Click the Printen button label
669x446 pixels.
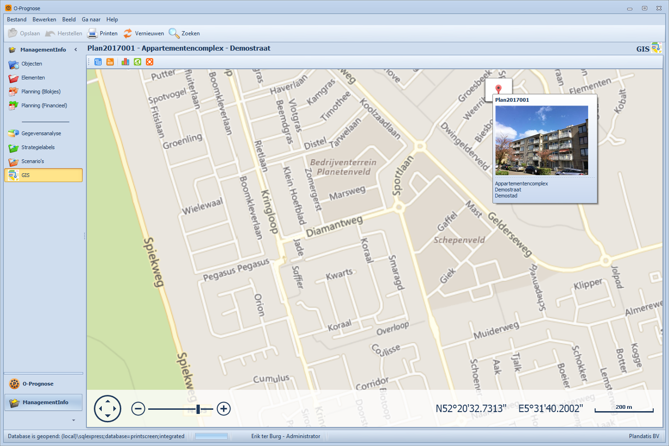point(109,33)
